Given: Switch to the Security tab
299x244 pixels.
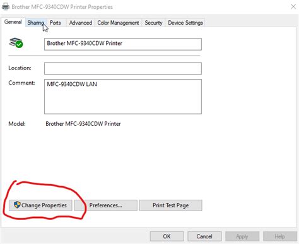Looking at the screenshot, I should [153, 23].
